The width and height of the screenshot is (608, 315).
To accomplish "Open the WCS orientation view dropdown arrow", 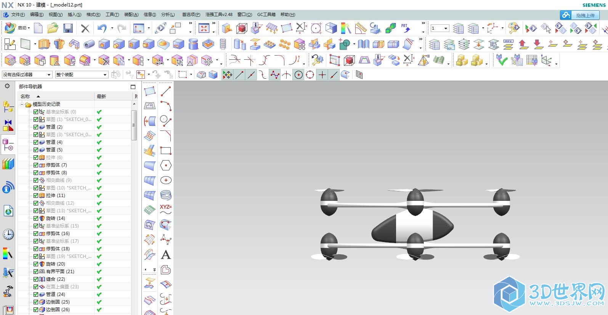I will (149, 28).
